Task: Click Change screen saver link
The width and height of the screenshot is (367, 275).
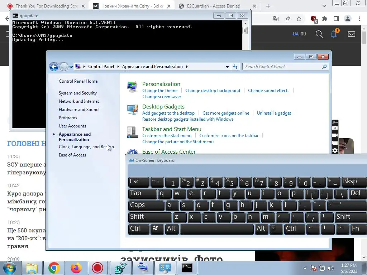Action: (162, 97)
